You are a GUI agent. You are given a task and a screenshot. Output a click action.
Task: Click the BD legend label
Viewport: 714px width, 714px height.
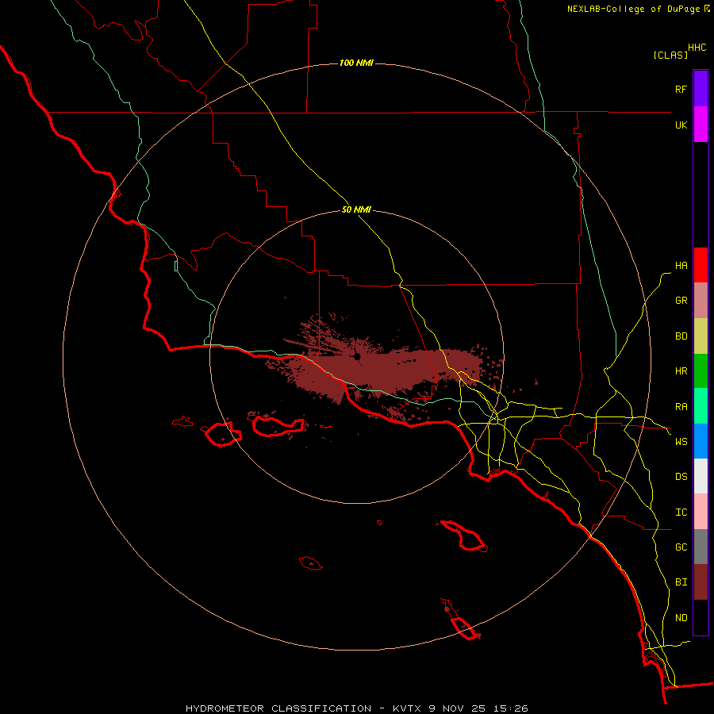pyautogui.click(x=681, y=336)
